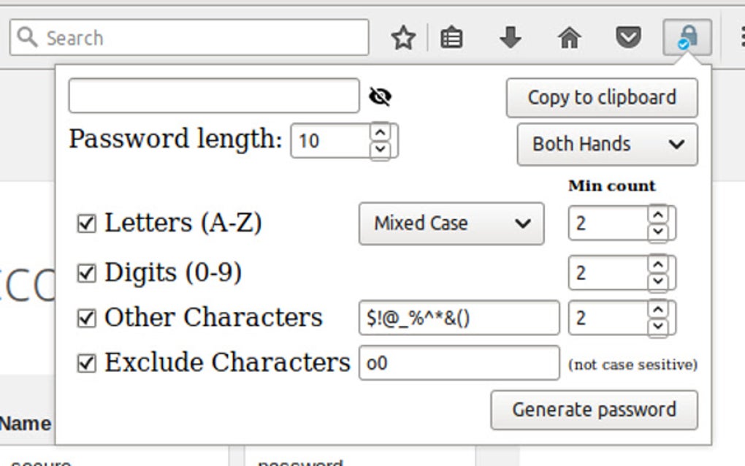Open the reading list clipboard icon

(451, 37)
